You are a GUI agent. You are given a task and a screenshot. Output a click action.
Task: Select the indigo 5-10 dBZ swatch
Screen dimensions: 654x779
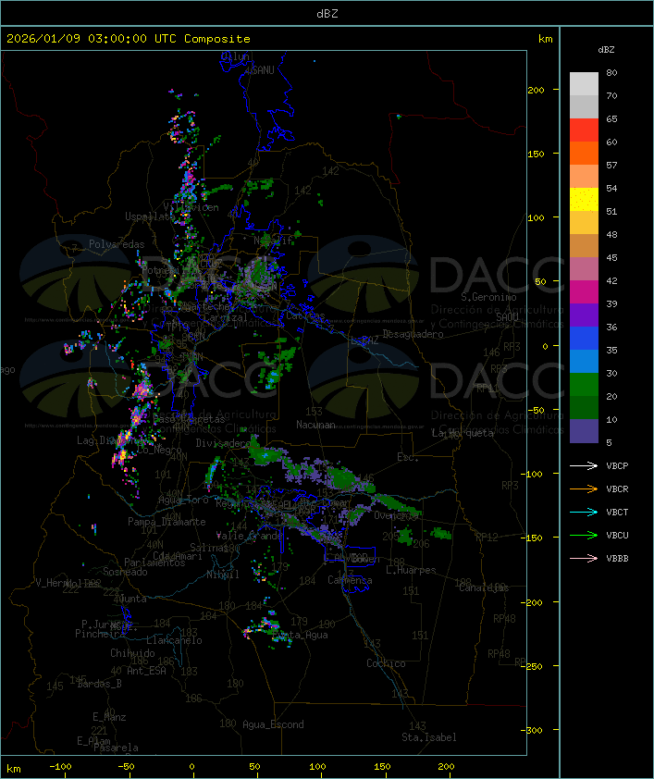coord(584,431)
